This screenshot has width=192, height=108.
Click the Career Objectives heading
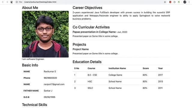tap(87, 8)
